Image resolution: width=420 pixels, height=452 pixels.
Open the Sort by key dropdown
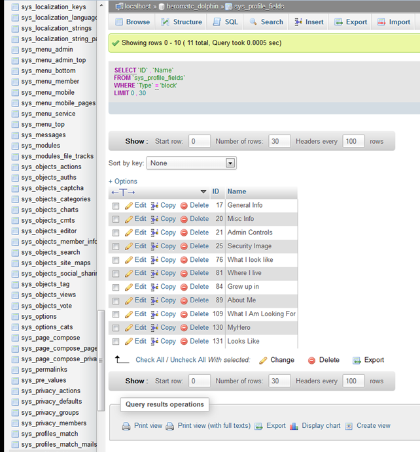191,163
